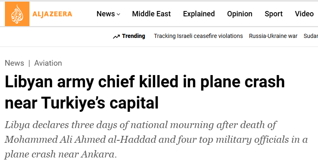Navigate to the Sport section
This screenshot has height=164, width=318.
tap(274, 14)
